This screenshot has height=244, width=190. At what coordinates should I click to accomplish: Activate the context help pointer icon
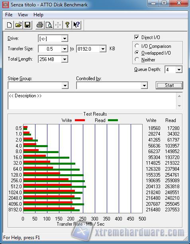click(x=76, y=25)
